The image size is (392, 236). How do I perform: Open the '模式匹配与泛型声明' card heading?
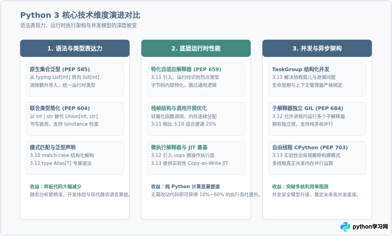click(53, 147)
